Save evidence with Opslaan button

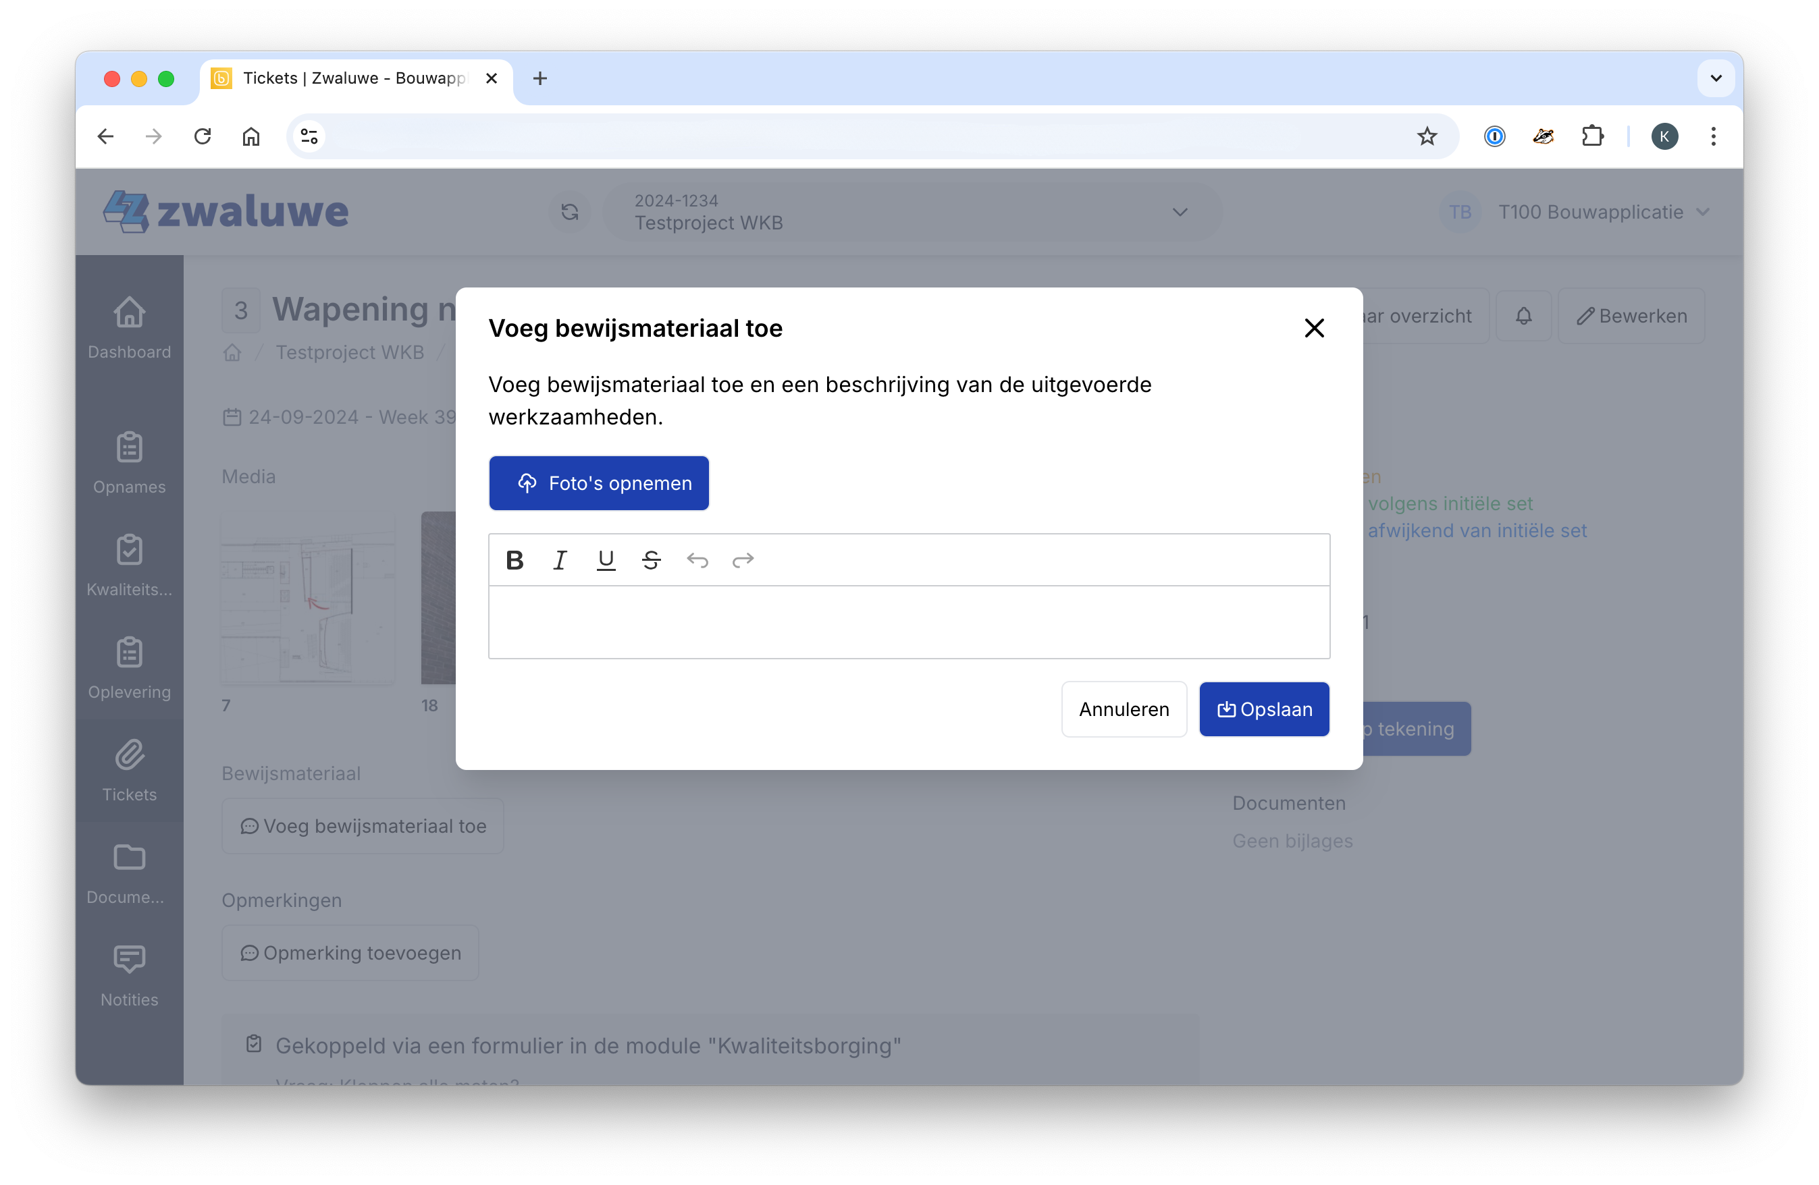click(1264, 709)
